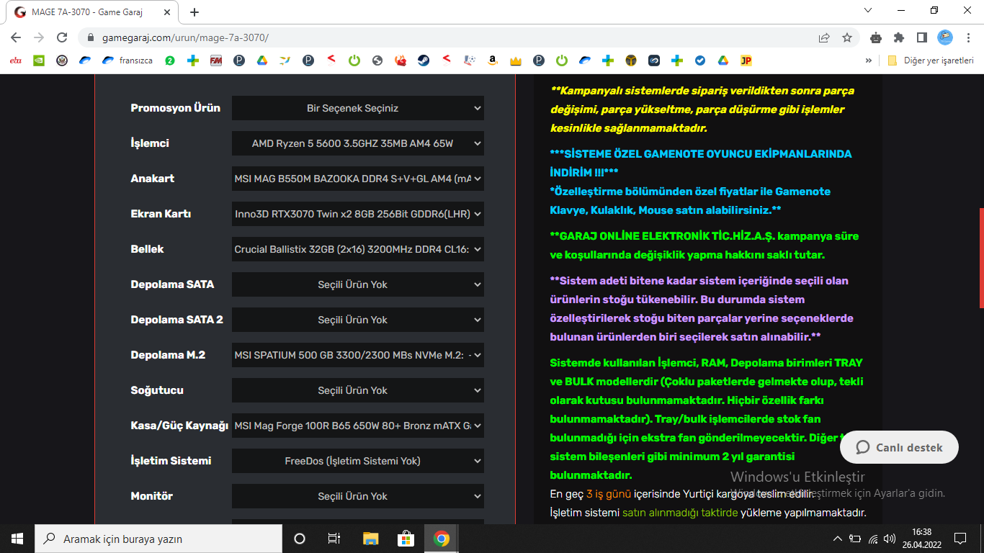Open the volume tray icon
Image resolution: width=984 pixels, height=553 pixels.
pos(890,539)
